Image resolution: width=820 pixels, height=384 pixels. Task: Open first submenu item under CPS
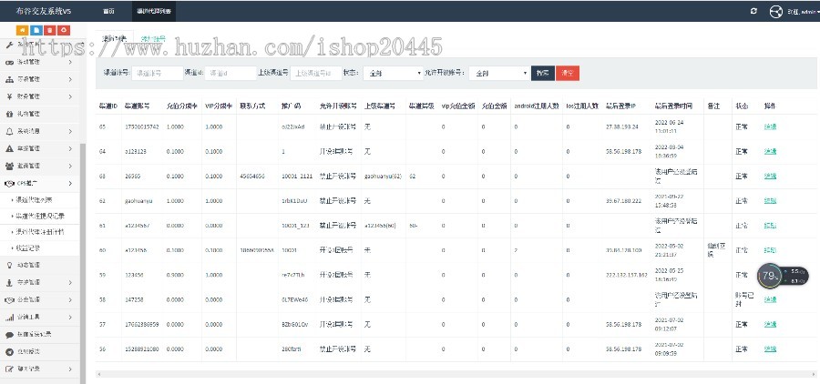34,199
